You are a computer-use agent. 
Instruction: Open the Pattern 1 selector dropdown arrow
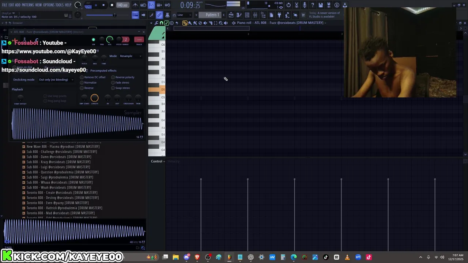196,15
